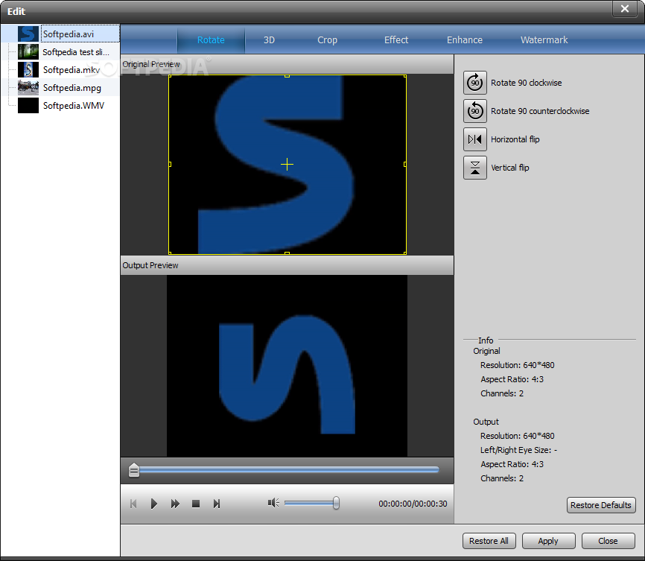Click the Rotate 90 clockwise icon
The width and height of the screenshot is (645, 561).
point(474,83)
